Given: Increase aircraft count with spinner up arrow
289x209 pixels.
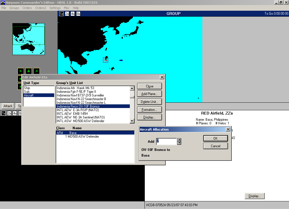Looking at the screenshot, I should 179,140.
